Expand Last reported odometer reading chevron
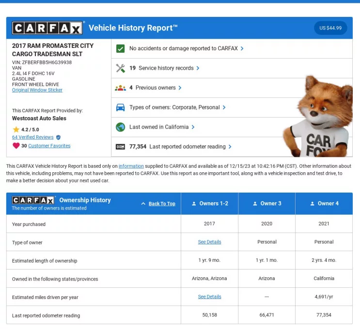360x329 pixels. pyautogui.click(x=230, y=147)
